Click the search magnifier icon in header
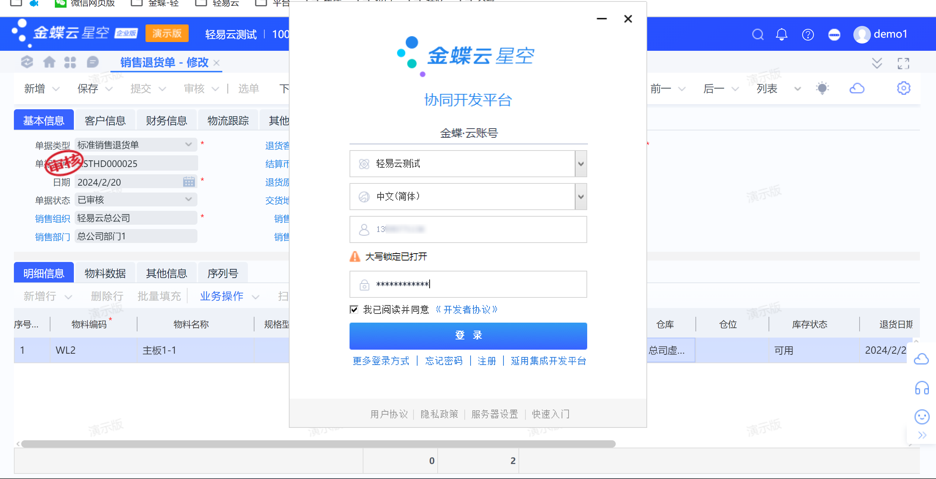936x479 pixels. click(x=758, y=34)
